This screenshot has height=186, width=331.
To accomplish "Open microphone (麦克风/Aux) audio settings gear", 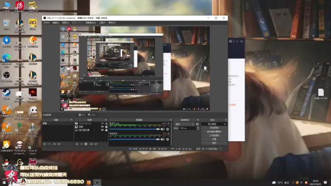I will pyautogui.click(x=168, y=129).
